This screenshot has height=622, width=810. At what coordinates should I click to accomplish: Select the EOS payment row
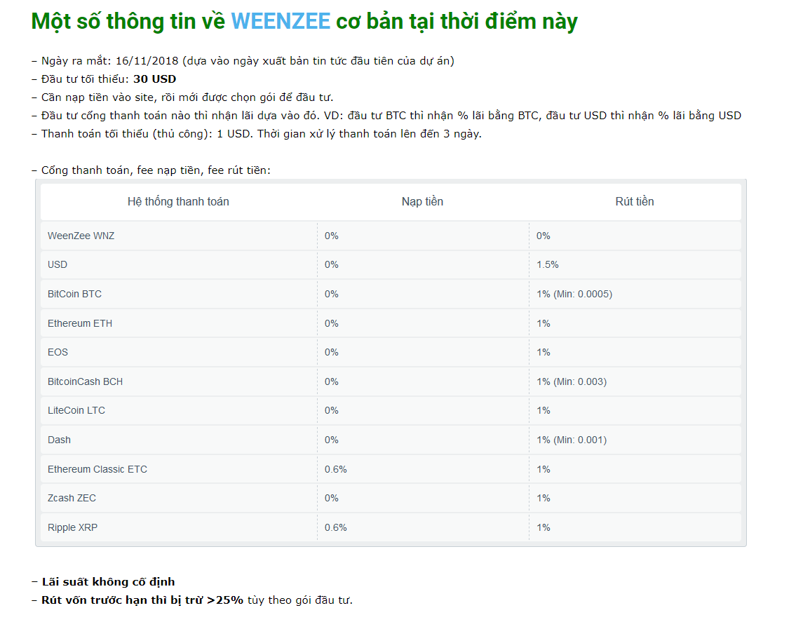pyautogui.click(x=58, y=352)
